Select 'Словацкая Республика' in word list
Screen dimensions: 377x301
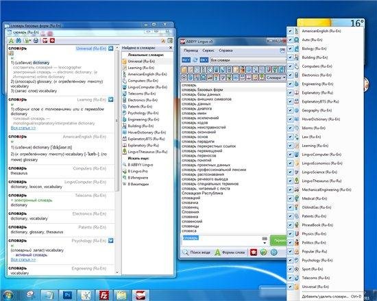[202, 193]
